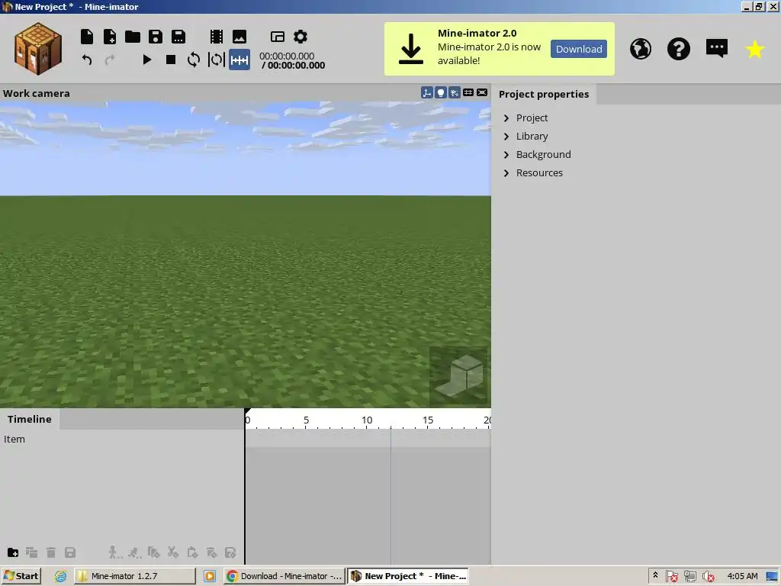The width and height of the screenshot is (781, 586).
Task: Click the grayed trash delete timeline icon
Action: click(51, 552)
